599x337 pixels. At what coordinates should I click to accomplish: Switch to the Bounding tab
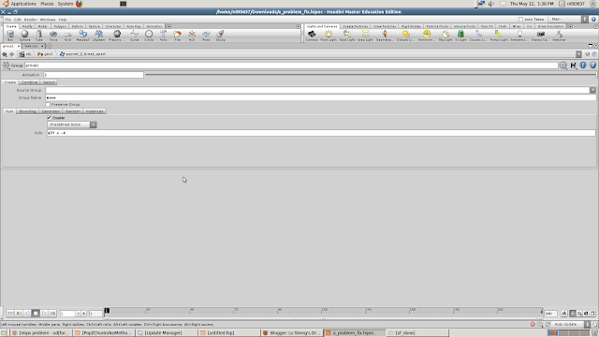pyautogui.click(x=27, y=111)
